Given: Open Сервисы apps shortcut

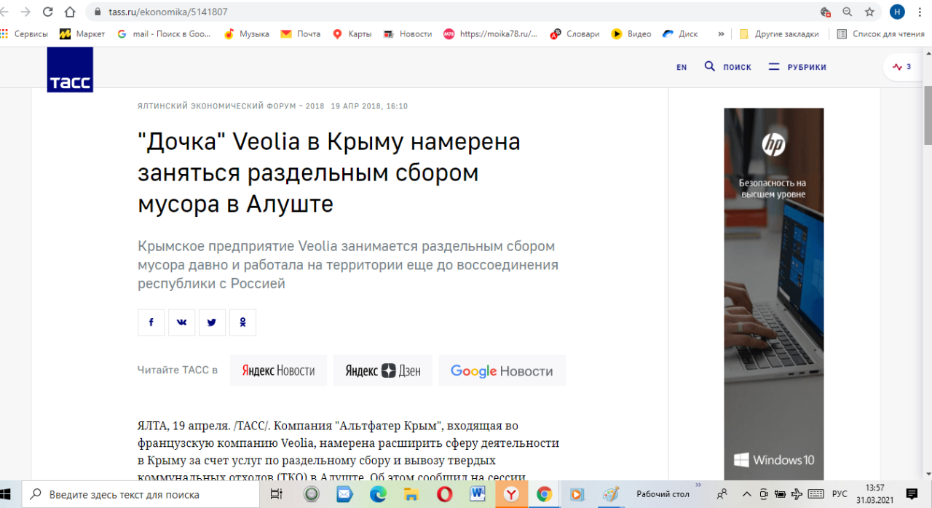Looking at the screenshot, I should tap(25, 33).
